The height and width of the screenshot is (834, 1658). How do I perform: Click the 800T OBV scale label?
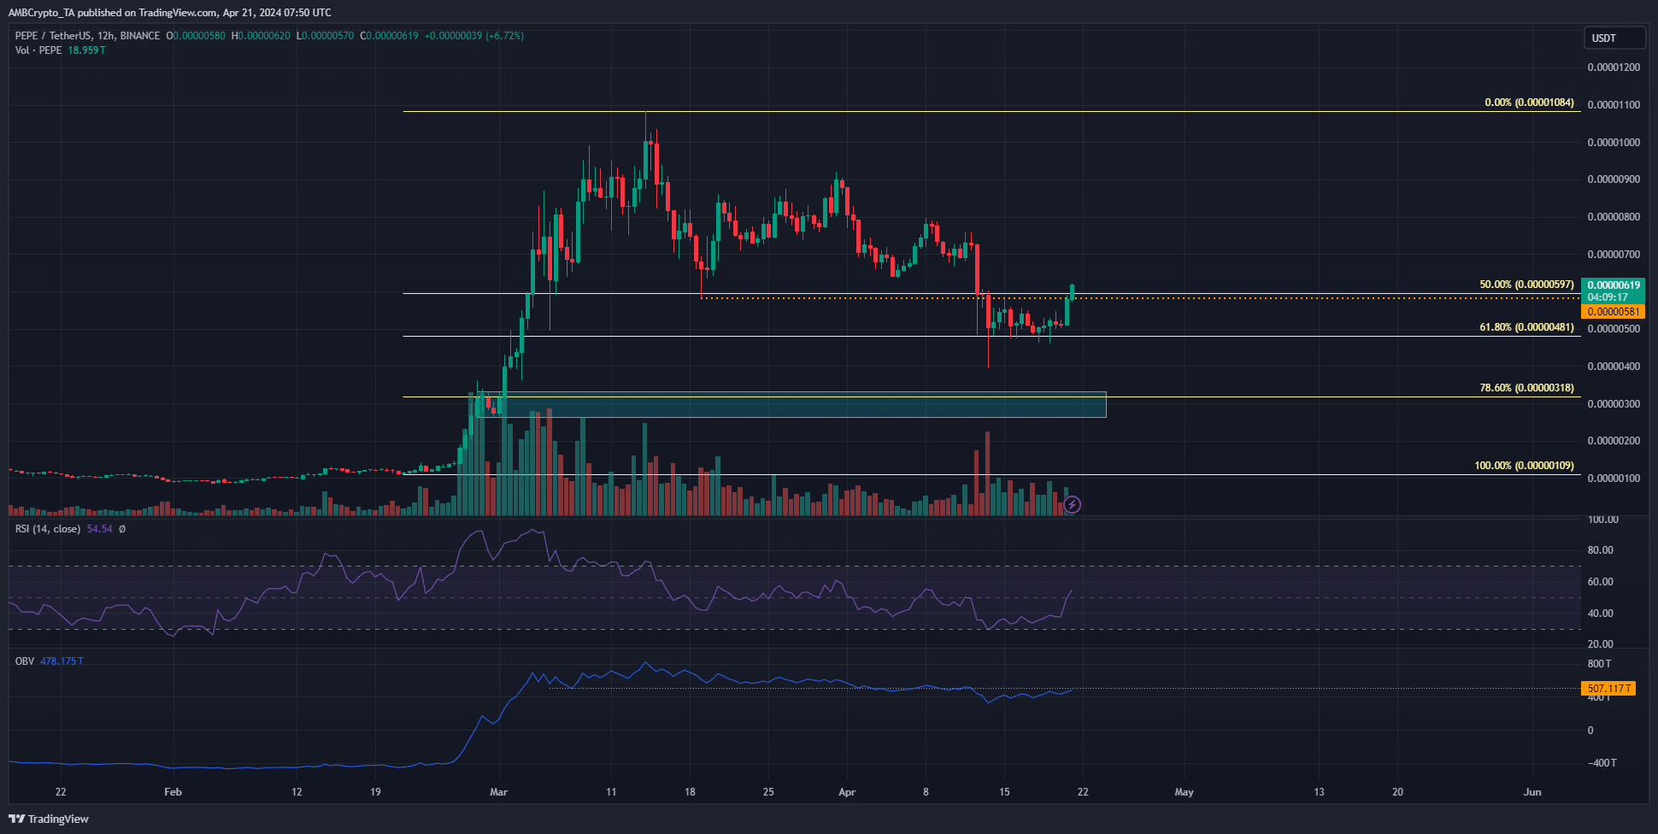(x=1600, y=664)
